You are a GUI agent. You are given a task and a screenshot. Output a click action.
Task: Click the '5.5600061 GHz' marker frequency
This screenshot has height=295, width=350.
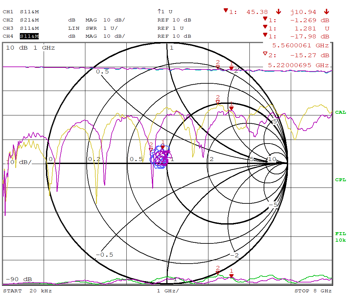[300, 45]
